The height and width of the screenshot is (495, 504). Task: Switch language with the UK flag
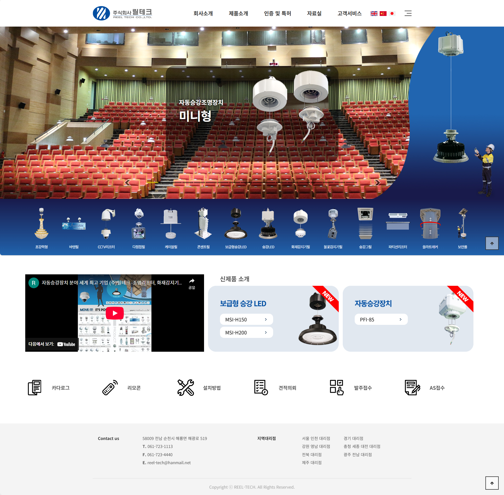374,14
